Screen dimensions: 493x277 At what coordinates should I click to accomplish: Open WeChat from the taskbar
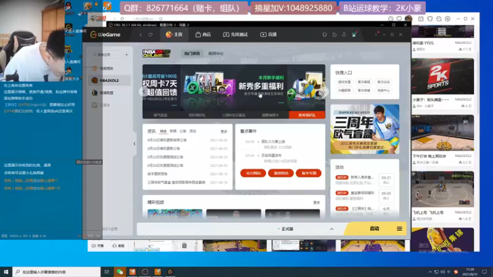coord(120,271)
